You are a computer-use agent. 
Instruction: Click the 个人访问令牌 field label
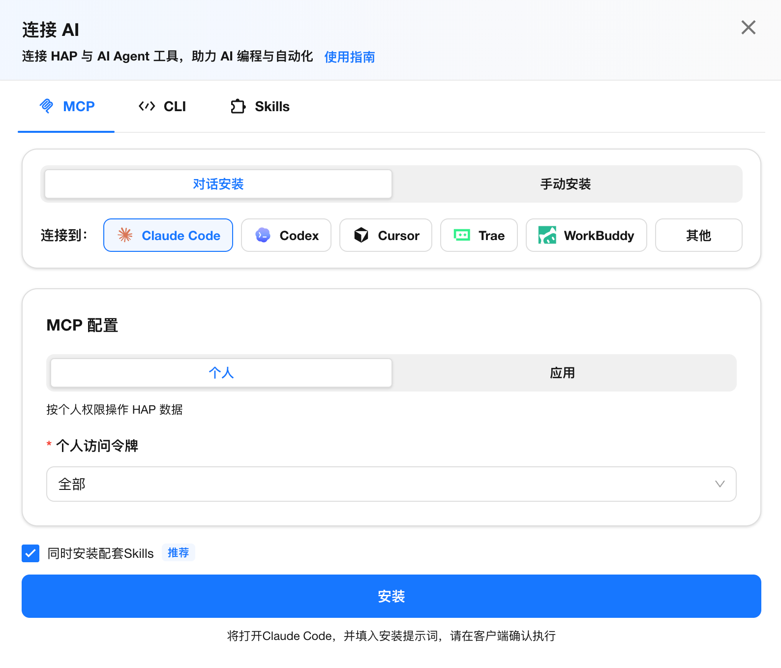97,446
